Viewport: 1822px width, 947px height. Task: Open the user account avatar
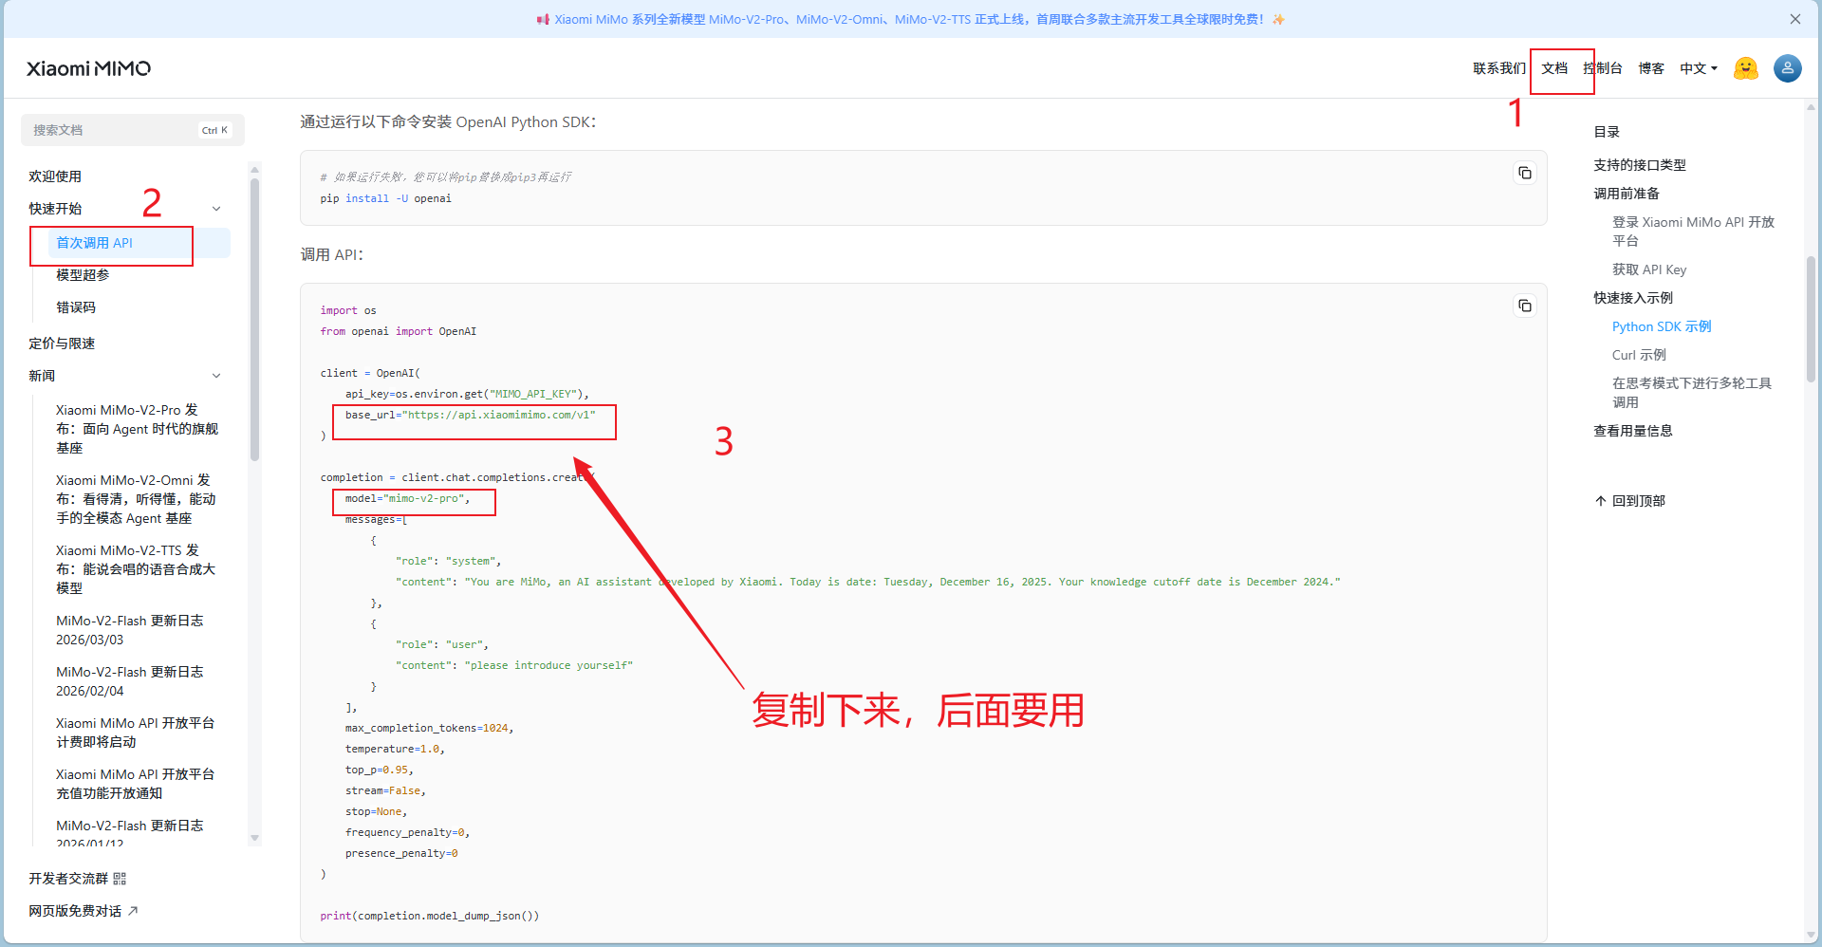1787,68
